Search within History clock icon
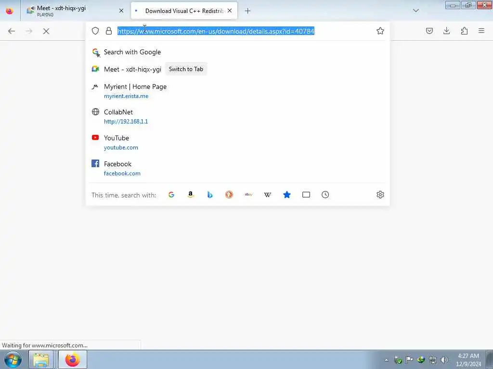493x369 pixels. (325, 195)
